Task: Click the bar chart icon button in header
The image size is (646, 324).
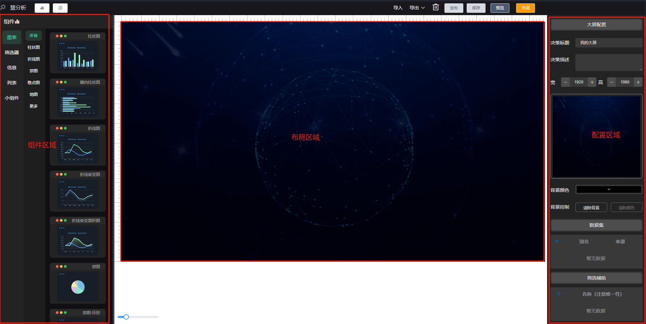Action: coord(42,8)
